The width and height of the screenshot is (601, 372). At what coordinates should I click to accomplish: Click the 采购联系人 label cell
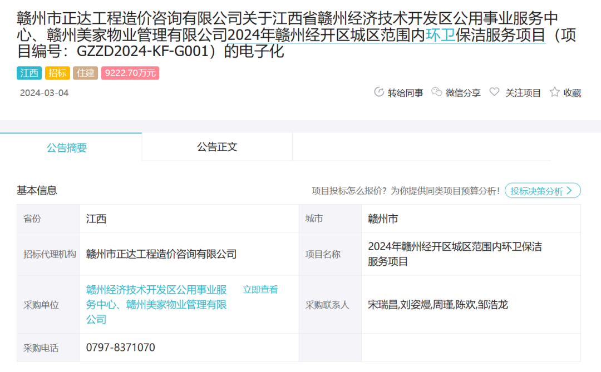[330, 305]
